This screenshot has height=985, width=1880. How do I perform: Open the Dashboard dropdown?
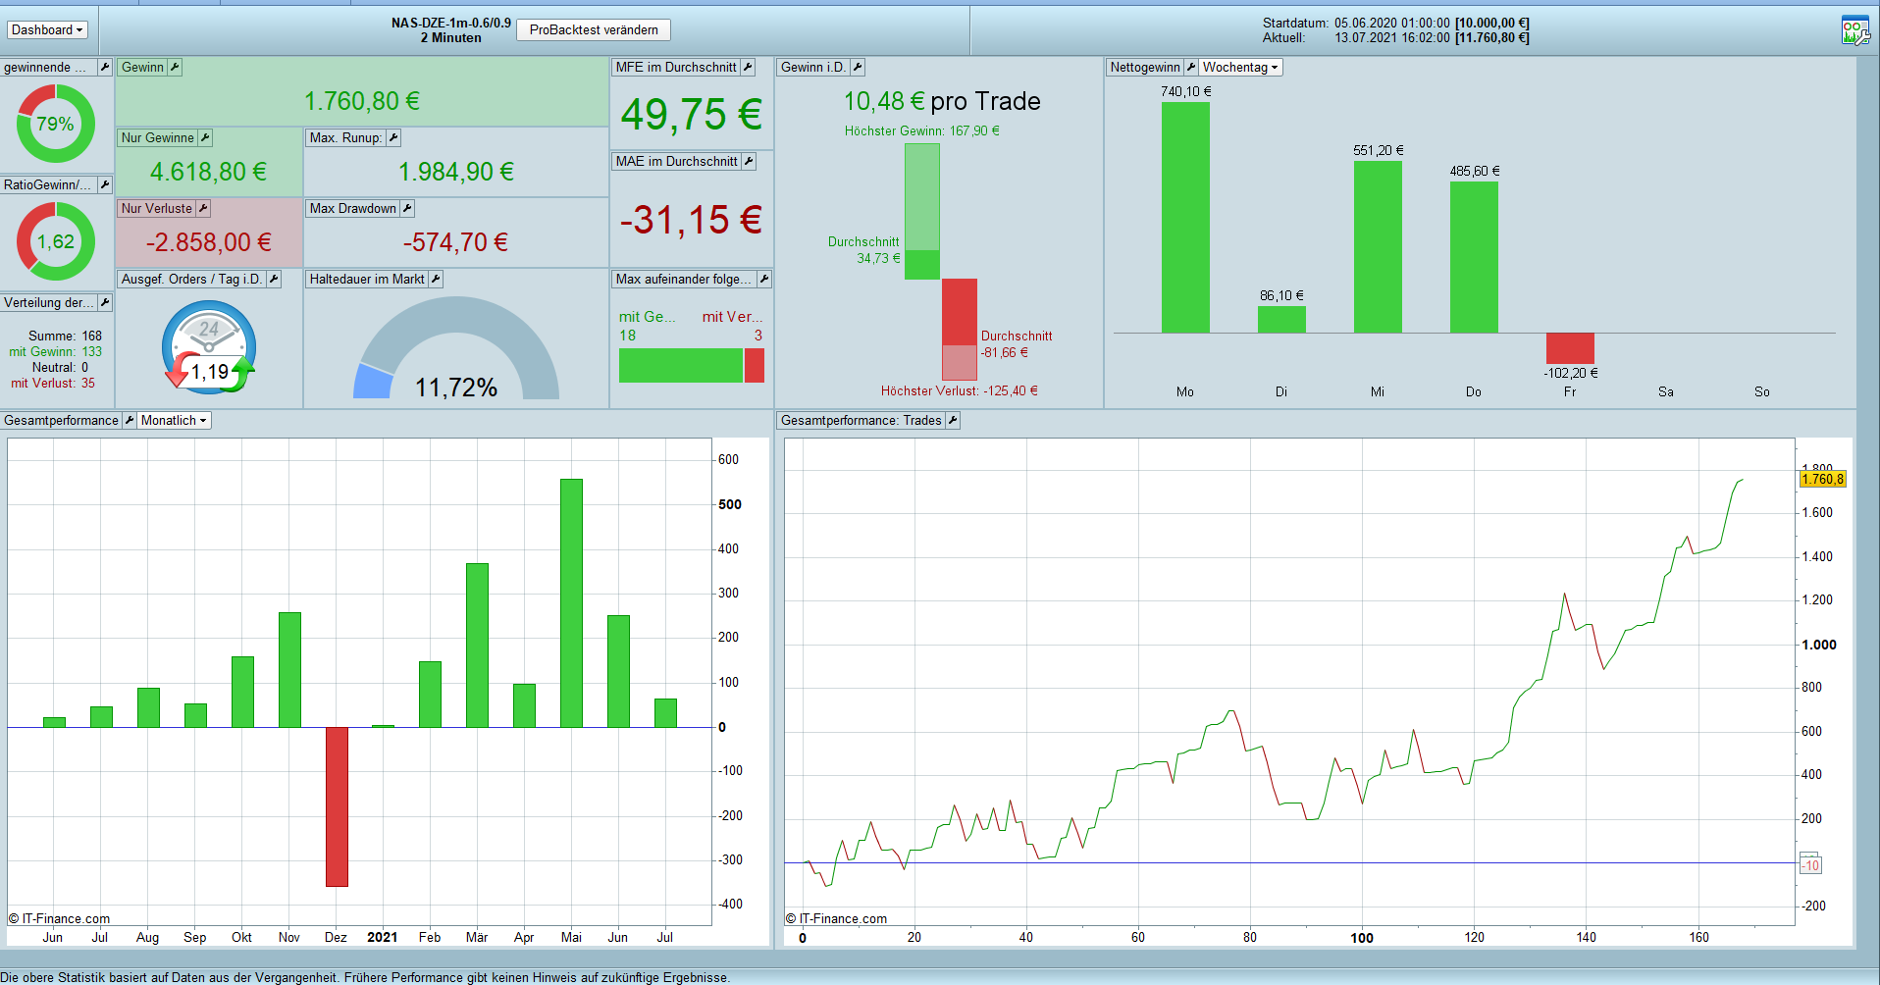pos(47,29)
